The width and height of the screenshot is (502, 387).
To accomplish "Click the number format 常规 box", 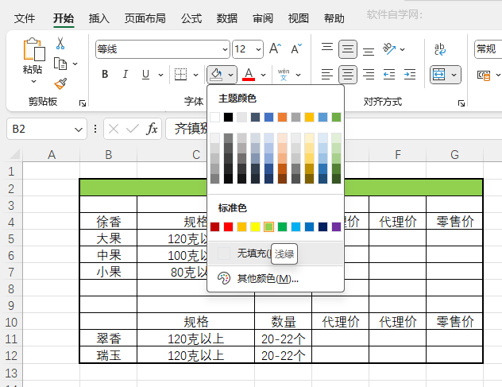I will (x=488, y=49).
